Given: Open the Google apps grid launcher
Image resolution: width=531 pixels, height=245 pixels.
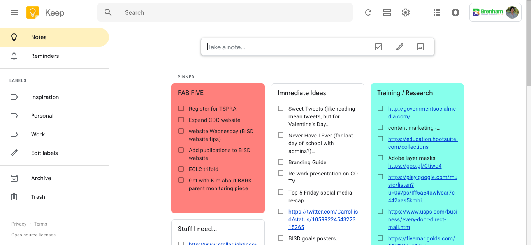Looking at the screenshot, I should pos(437,12).
